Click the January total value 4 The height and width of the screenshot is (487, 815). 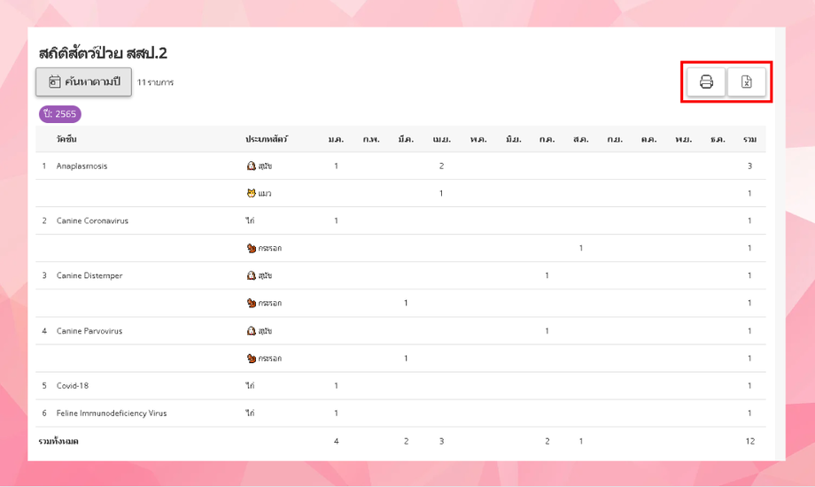coord(336,441)
